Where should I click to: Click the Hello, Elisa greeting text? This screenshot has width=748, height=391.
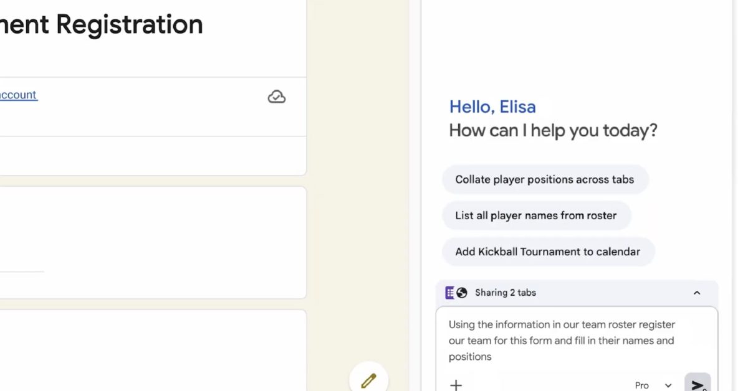492,106
